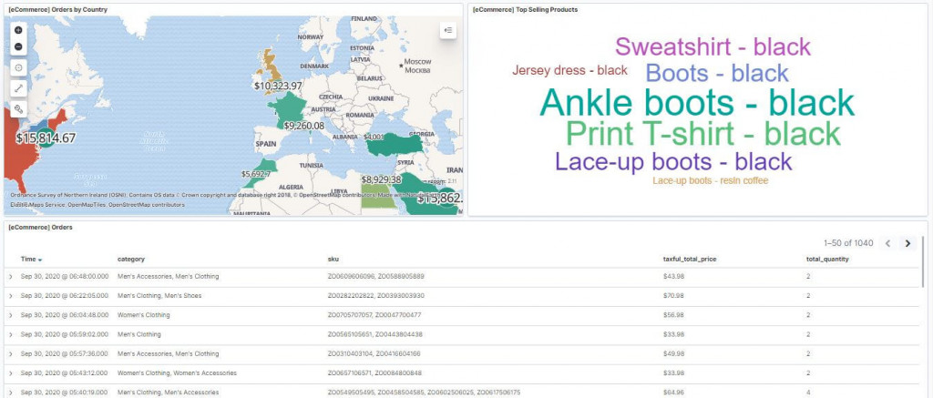
Task: Zoom in on the orders map
Action: (x=18, y=30)
